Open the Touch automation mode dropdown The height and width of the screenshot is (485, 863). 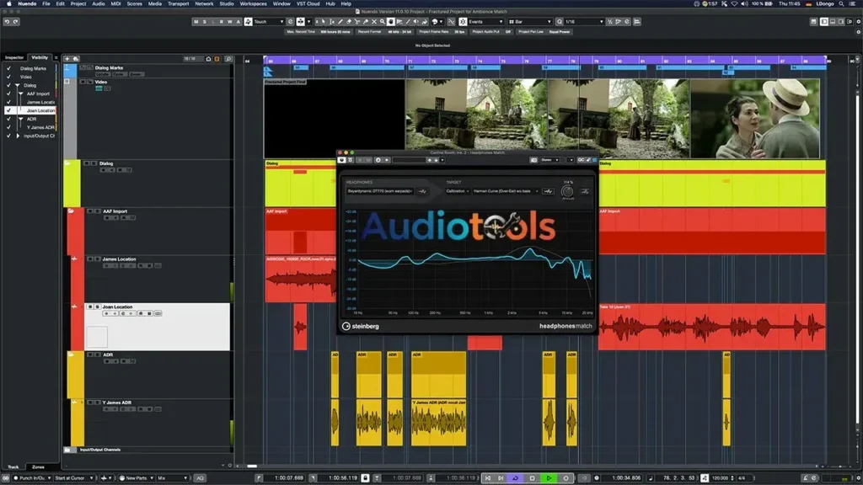point(269,22)
